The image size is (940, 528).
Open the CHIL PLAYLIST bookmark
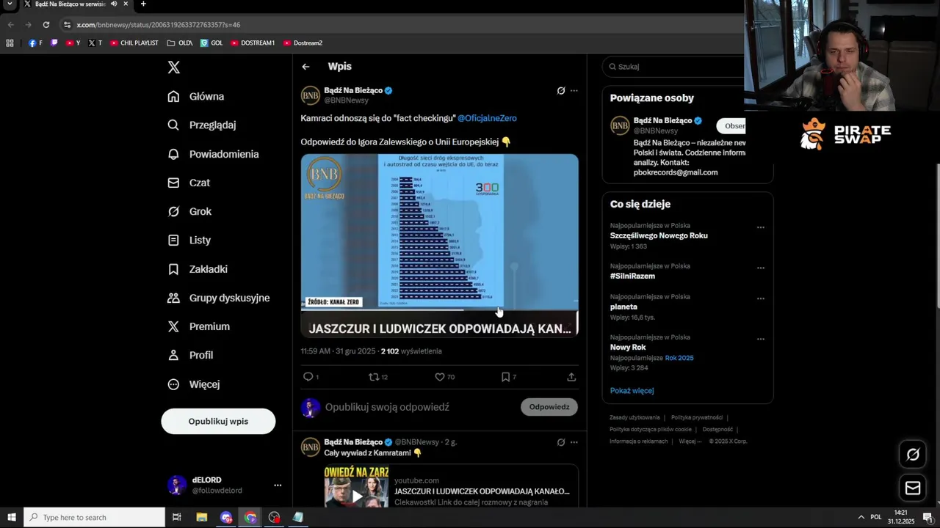point(134,43)
